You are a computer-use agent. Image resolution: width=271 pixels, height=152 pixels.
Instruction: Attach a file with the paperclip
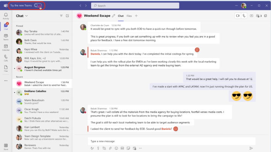pos(110,148)
